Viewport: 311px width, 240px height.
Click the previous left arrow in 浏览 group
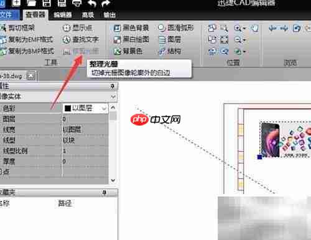pyautogui.click(x=273, y=28)
